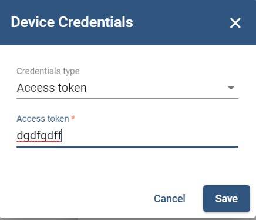
Task: Click the text cursor after 'dgdfgdff'
Action: [62, 135]
